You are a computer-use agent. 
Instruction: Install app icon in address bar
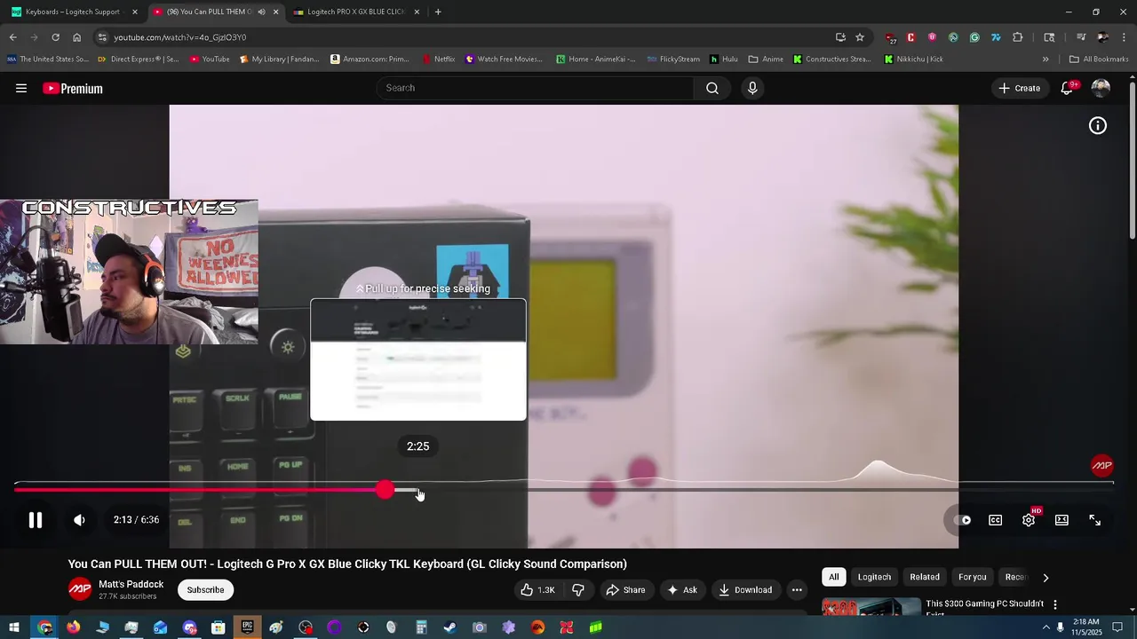tap(840, 37)
